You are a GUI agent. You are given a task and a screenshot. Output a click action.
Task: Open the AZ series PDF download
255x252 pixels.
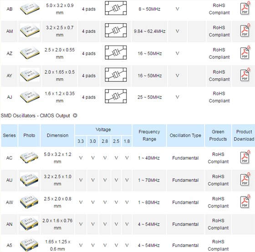point(245,53)
